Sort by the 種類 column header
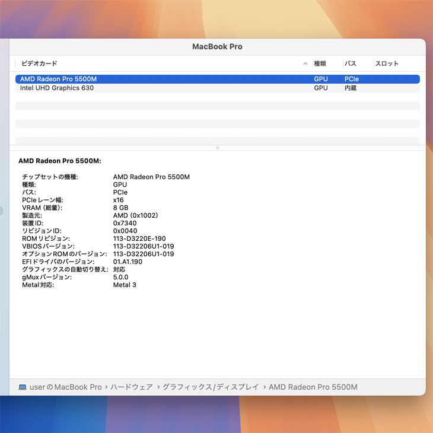The width and height of the screenshot is (433, 433). (x=320, y=63)
